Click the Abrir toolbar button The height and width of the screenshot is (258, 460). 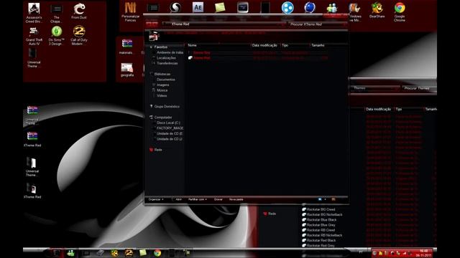click(x=178, y=199)
